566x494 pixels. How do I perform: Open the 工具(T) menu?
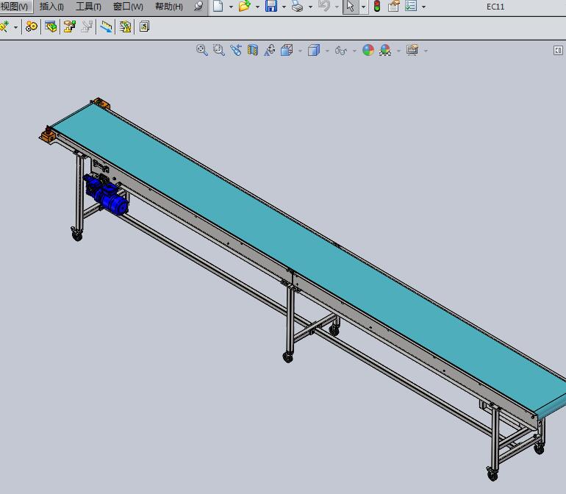pos(88,7)
